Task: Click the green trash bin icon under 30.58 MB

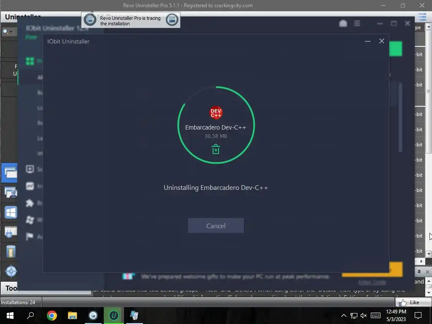Action: click(216, 149)
